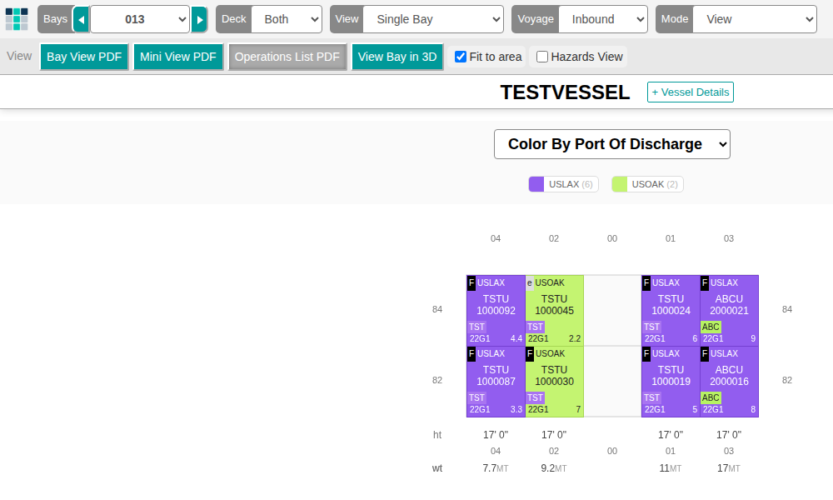
Task: Open View Bay in 3D
Action: [397, 57]
